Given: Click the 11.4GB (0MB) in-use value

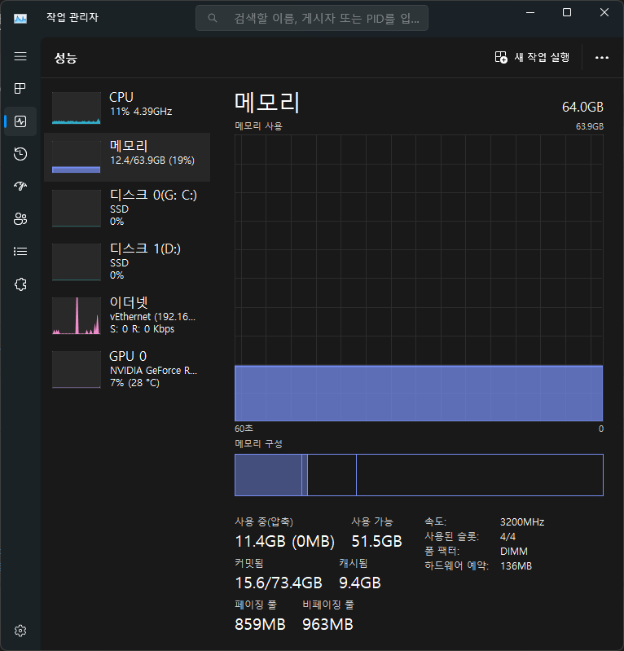Looking at the screenshot, I should tap(285, 541).
